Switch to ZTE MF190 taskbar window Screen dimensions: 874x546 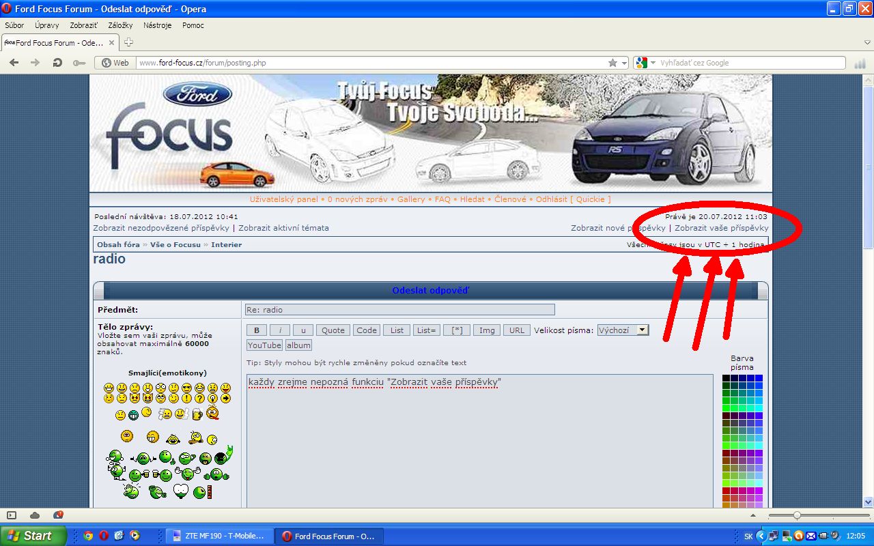(220, 536)
